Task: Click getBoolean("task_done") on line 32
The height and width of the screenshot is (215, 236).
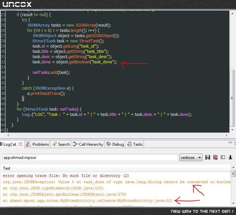Action: pos(93,62)
